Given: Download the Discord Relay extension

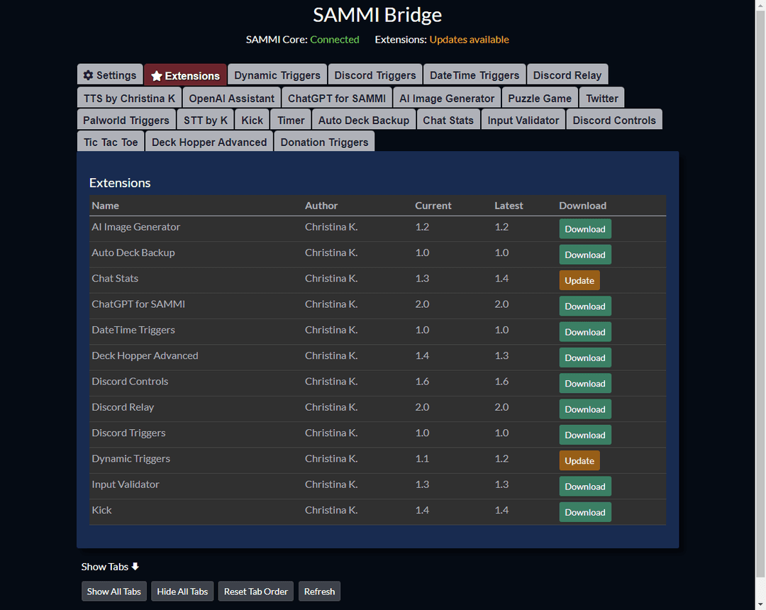Looking at the screenshot, I should pyautogui.click(x=584, y=409).
